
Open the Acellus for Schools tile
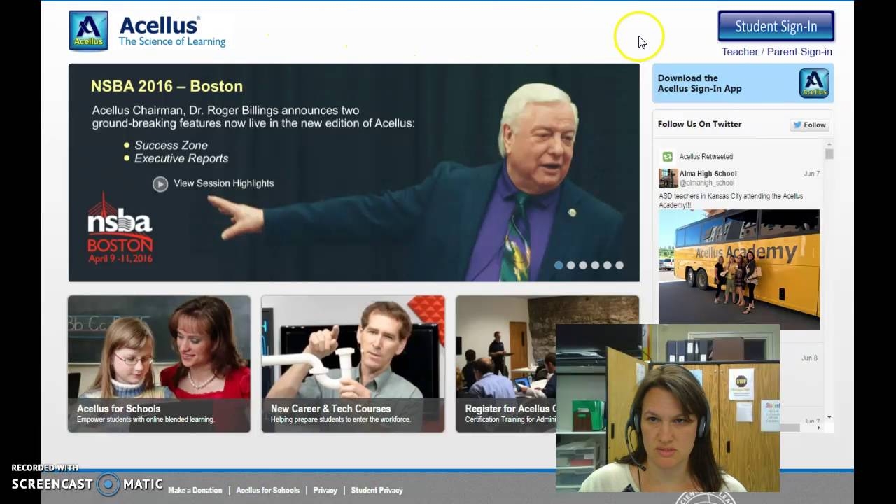click(159, 363)
